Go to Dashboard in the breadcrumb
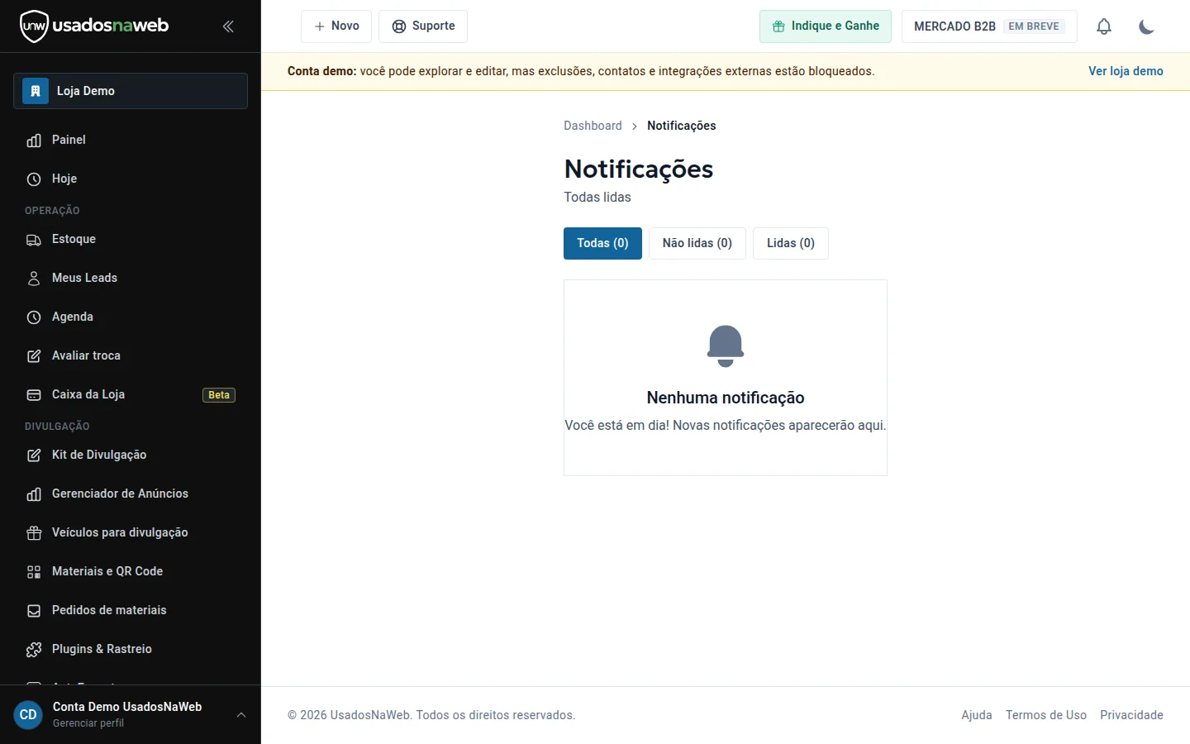The image size is (1190, 744). pyautogui.click(x=593, y=126)
